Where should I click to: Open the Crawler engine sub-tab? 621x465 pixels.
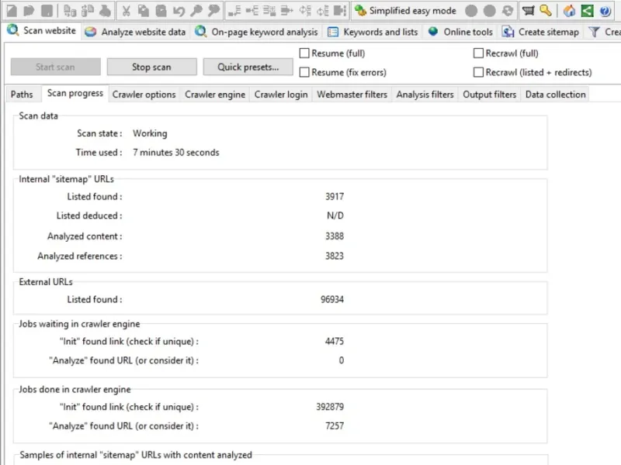tap(215, 95)
